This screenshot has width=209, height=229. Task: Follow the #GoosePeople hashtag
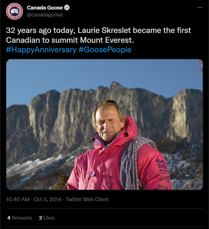[x=105, y=50]
